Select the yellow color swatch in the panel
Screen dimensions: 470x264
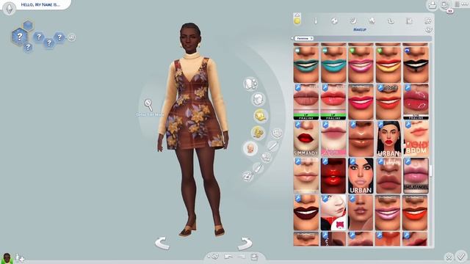(x=297, y=21)
